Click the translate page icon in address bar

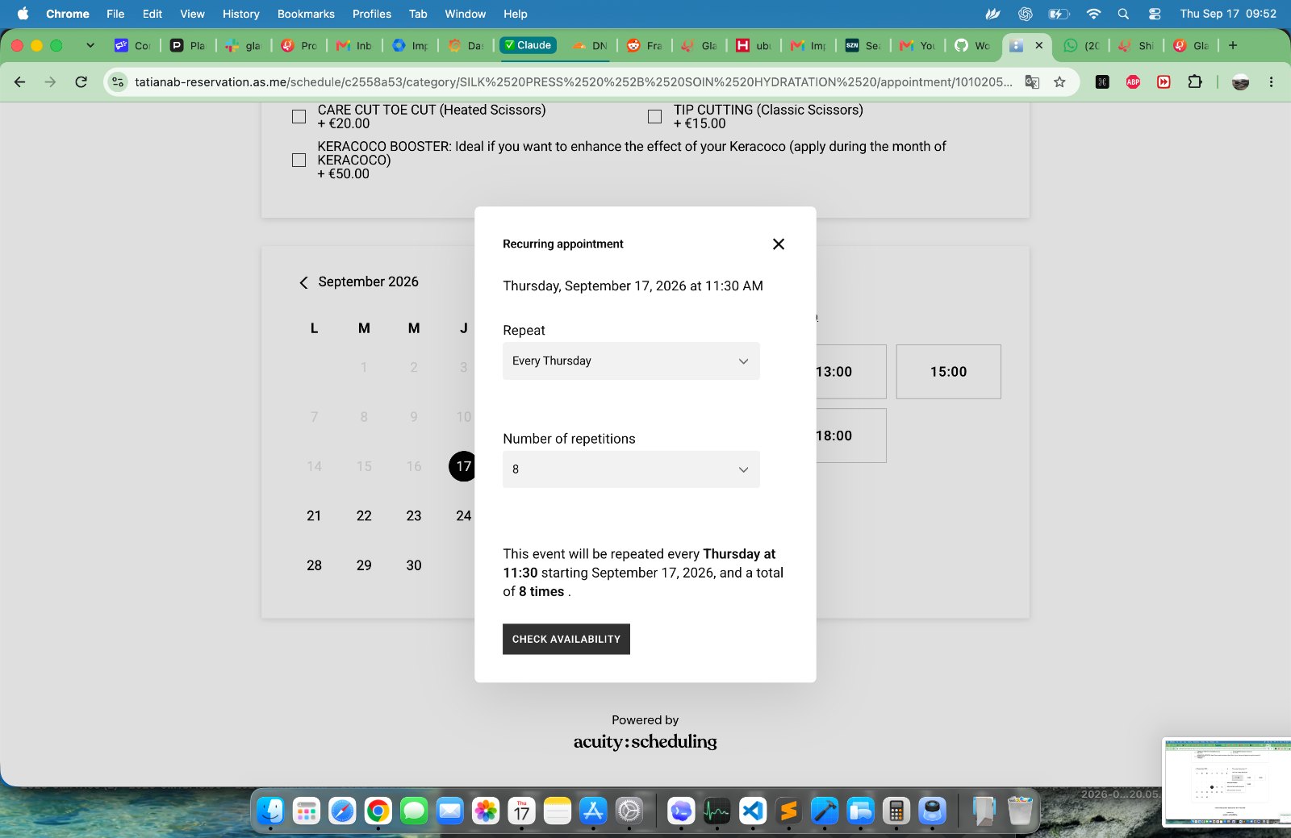click(1032, 81)
